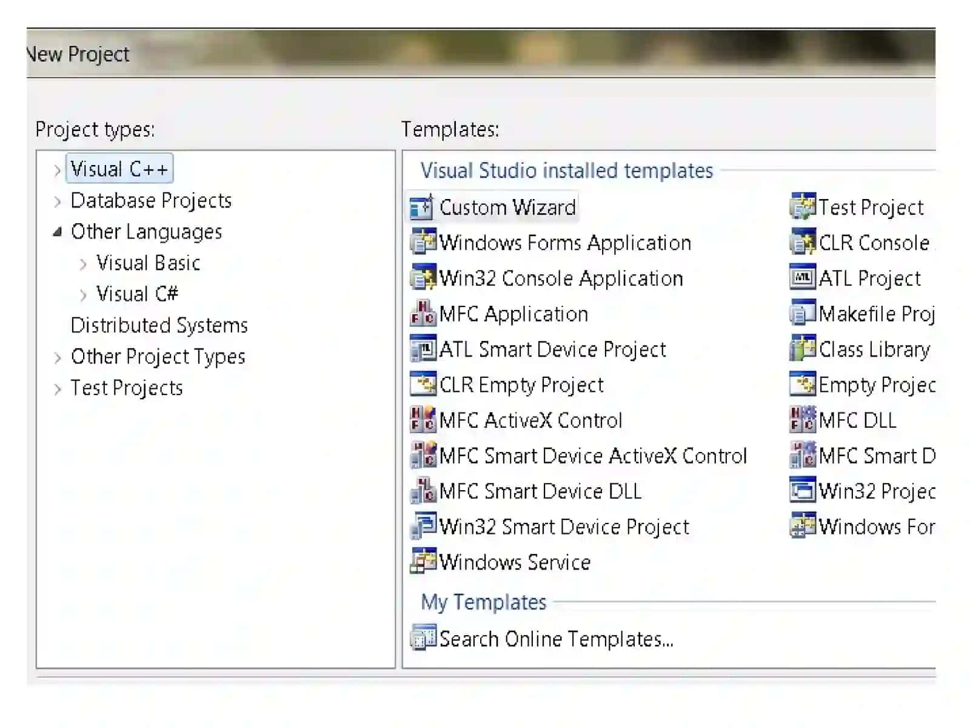Viewport: 970px width, 728px height.
Task: Click the Empty Project template icon
Action: click(803, 385)
